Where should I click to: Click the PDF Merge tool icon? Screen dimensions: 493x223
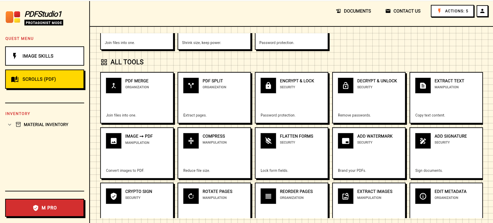[114, 85]
